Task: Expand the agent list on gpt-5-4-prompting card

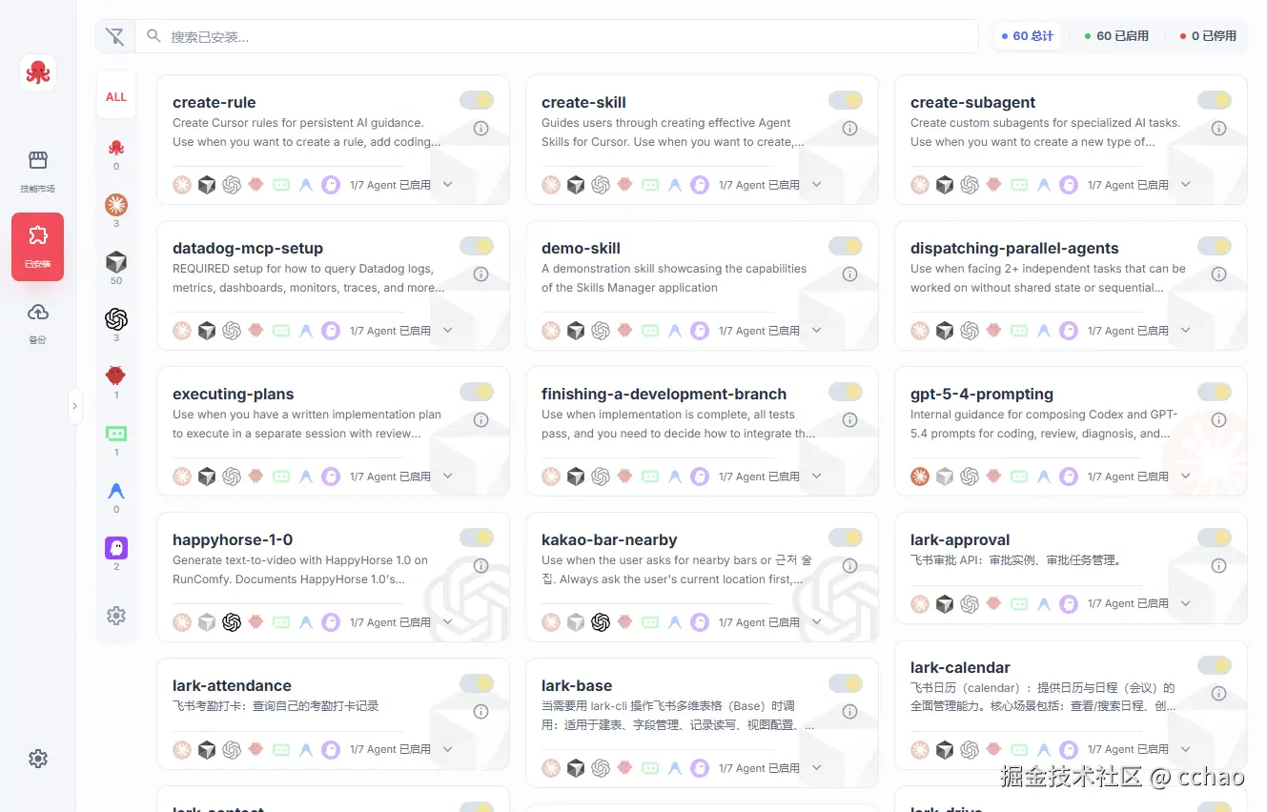Action: click(1186, 477)
